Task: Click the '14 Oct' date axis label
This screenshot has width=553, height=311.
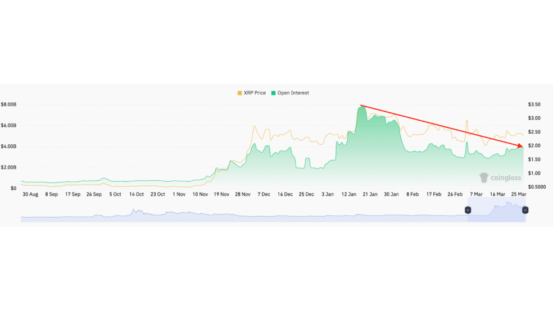Action: pos(137,194)
